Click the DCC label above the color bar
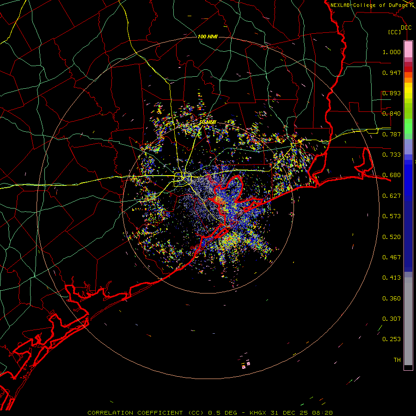The height and width of the screenshot is (416, 416). (406, 28)
